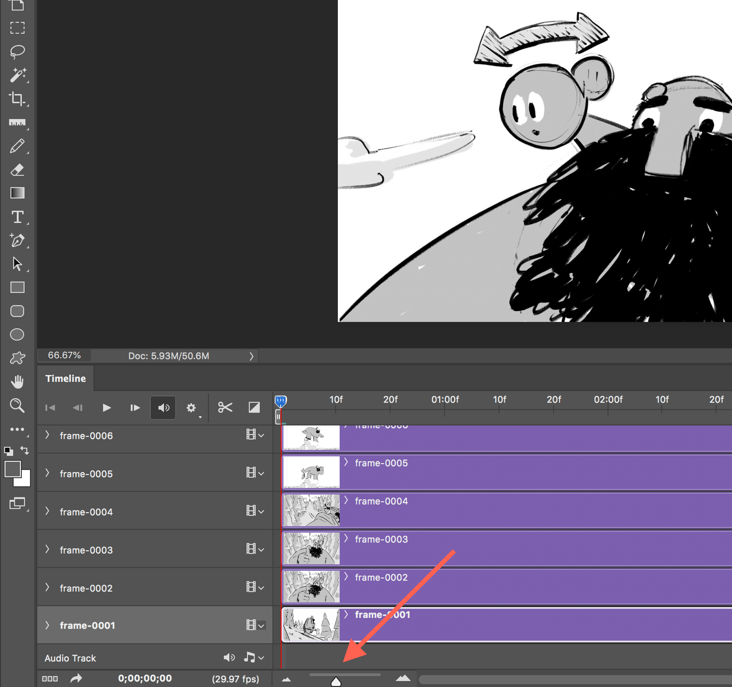Select the Horizontal Type tool
The width and height of the screenshot is (732, 687).
18,217
